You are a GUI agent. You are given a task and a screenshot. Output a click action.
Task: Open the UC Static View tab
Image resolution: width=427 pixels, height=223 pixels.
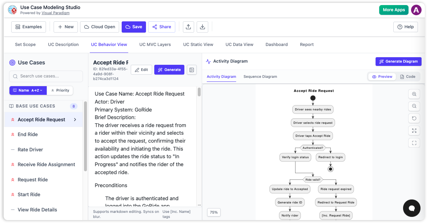tap(198, 45)
